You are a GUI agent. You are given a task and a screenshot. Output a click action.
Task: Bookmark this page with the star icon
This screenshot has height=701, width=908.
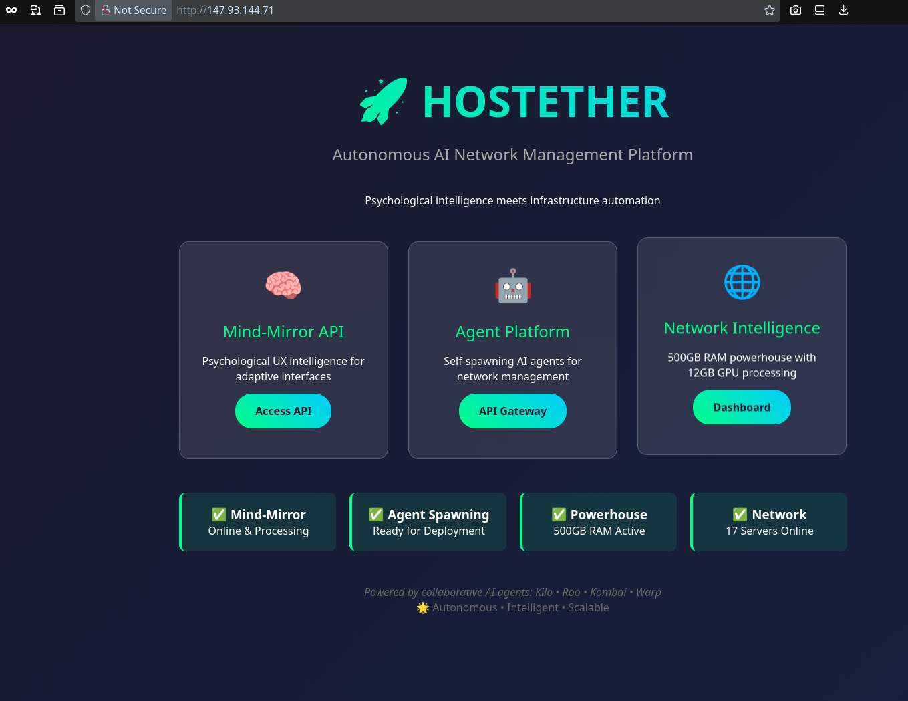click(x=769, y=10)
